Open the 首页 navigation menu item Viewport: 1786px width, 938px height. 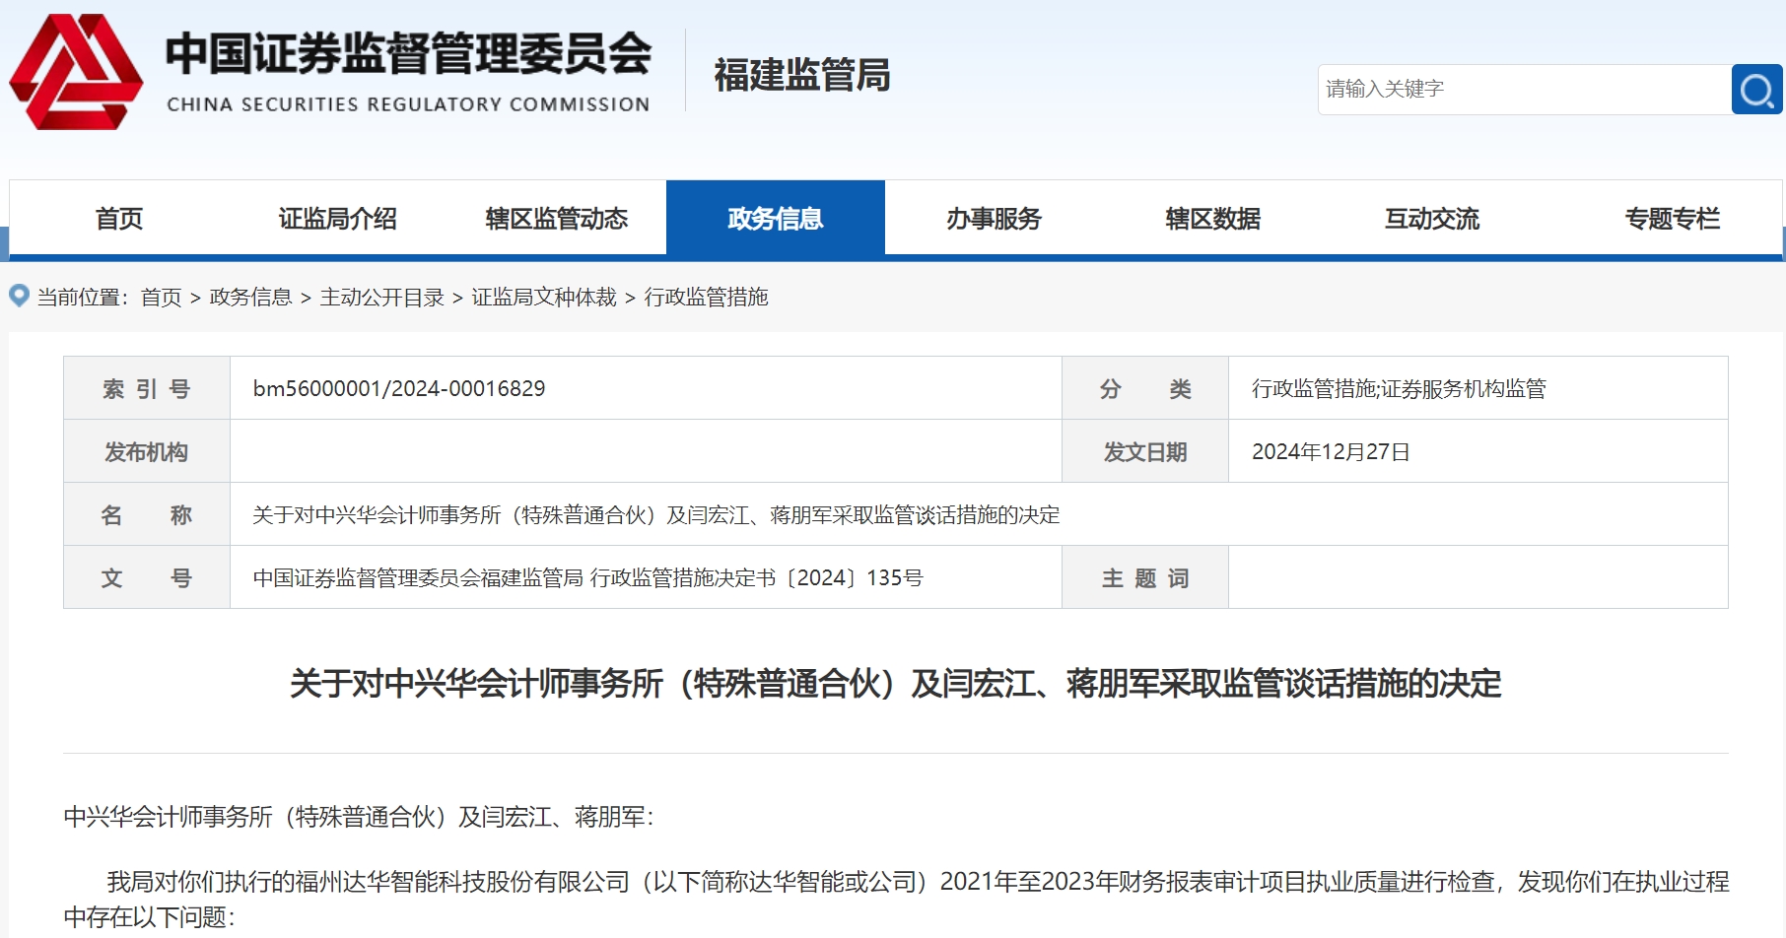tap(117, 219)
